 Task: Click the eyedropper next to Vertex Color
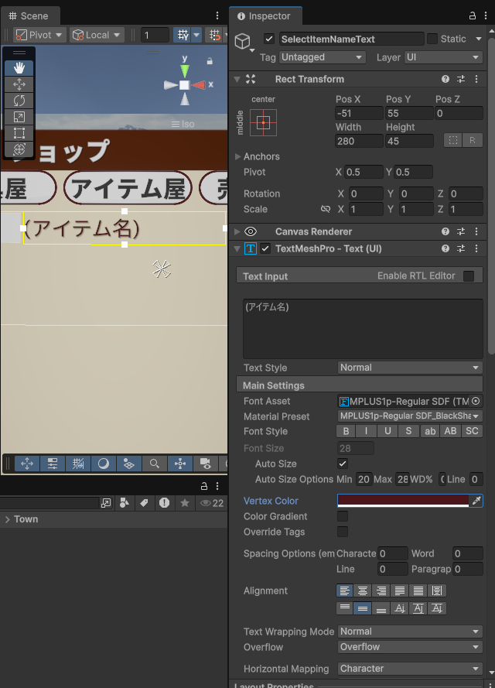[x=476, y=501]
